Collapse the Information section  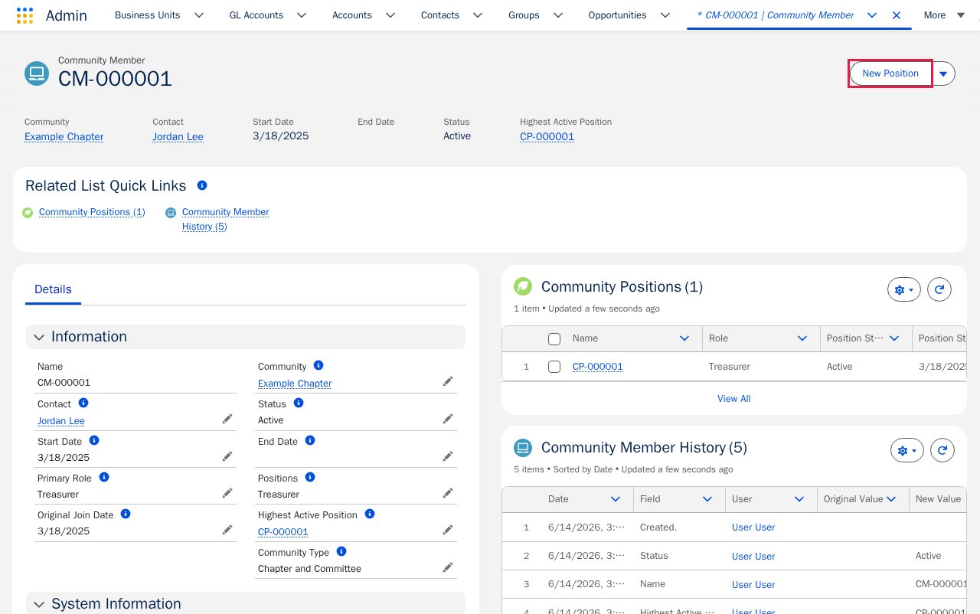pos(39,337)
